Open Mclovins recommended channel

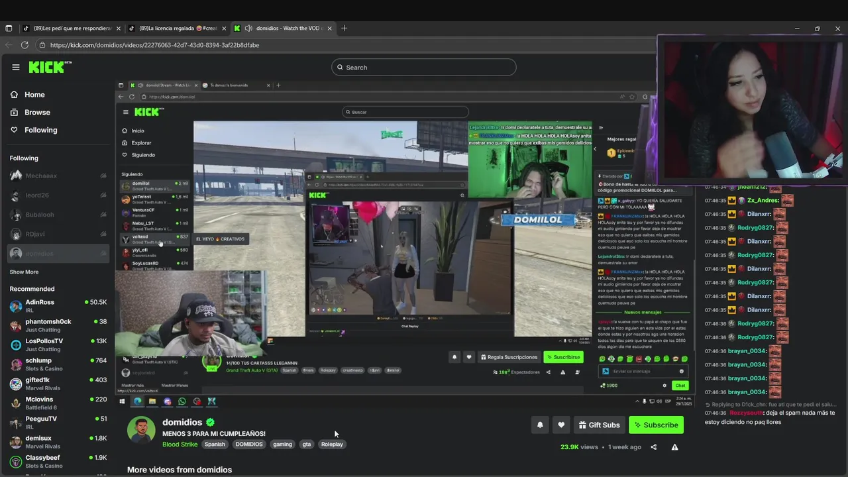[x=58, y=403]
